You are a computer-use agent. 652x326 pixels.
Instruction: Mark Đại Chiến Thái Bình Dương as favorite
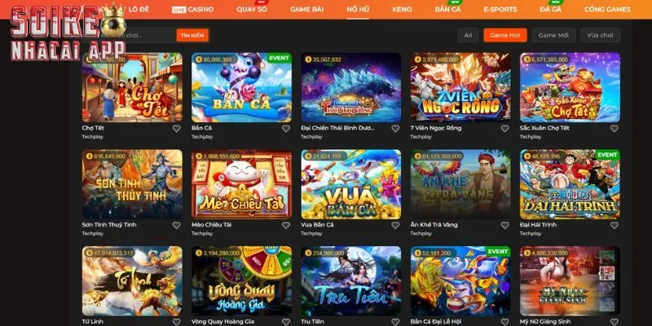[395, 129]
